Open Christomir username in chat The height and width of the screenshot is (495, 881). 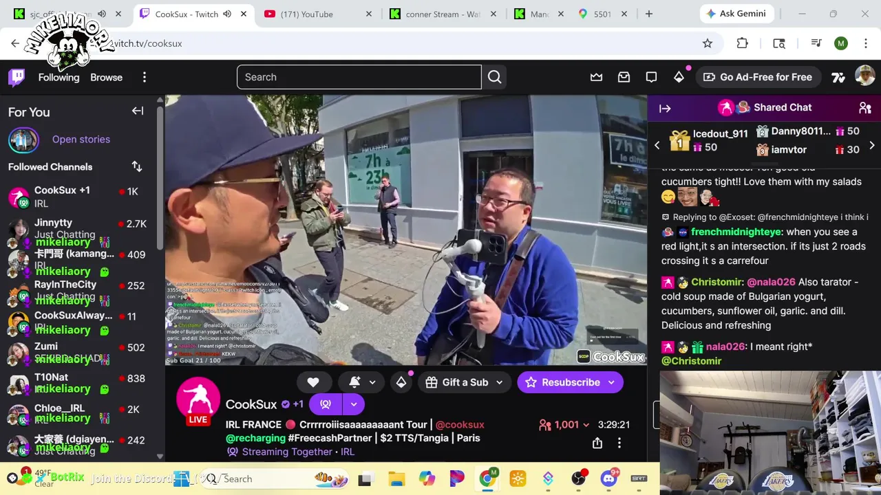point(716,282)
